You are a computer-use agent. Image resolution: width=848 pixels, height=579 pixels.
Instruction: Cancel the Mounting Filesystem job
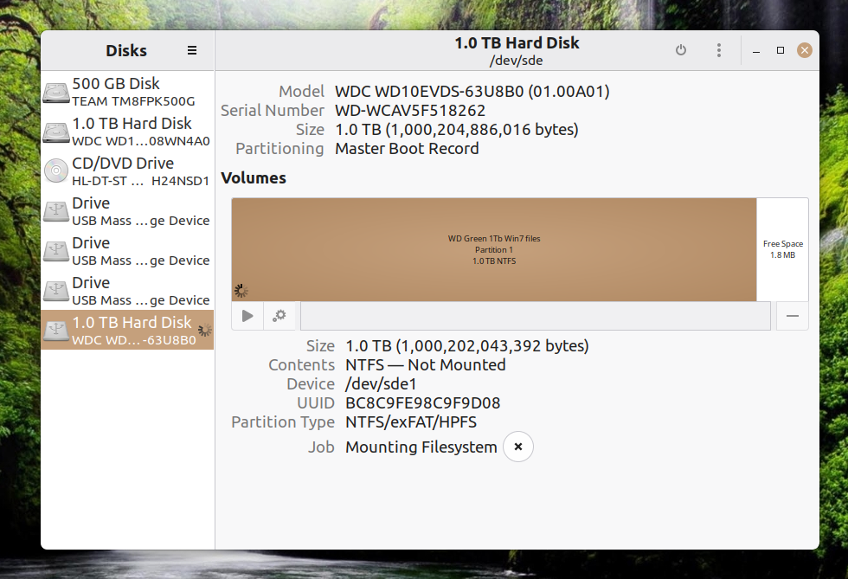tap(518, 447)
